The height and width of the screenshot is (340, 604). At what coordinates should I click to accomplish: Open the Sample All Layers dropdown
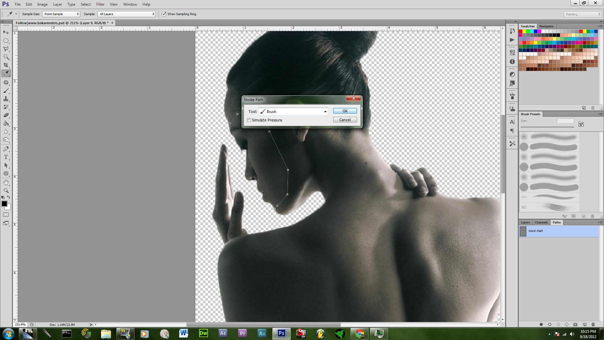click(x=127, y=14)
